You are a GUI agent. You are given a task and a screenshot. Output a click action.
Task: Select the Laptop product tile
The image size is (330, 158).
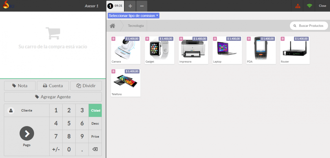tap(227, 50)
